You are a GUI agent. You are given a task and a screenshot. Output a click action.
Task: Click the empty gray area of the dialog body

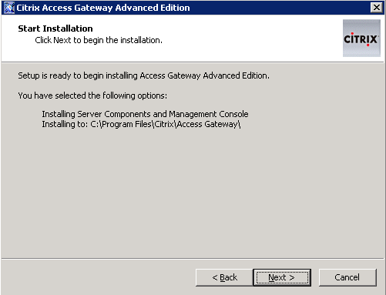pyautogui.click(x=193, y=193)
